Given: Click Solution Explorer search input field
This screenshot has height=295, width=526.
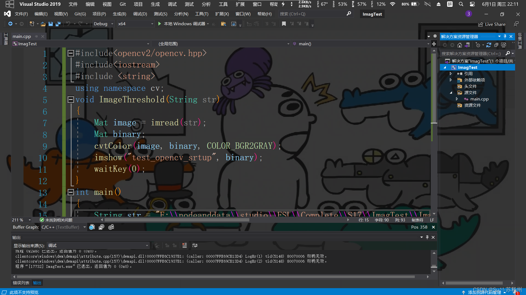Looking at the screenshot, I should pos(473,54).
